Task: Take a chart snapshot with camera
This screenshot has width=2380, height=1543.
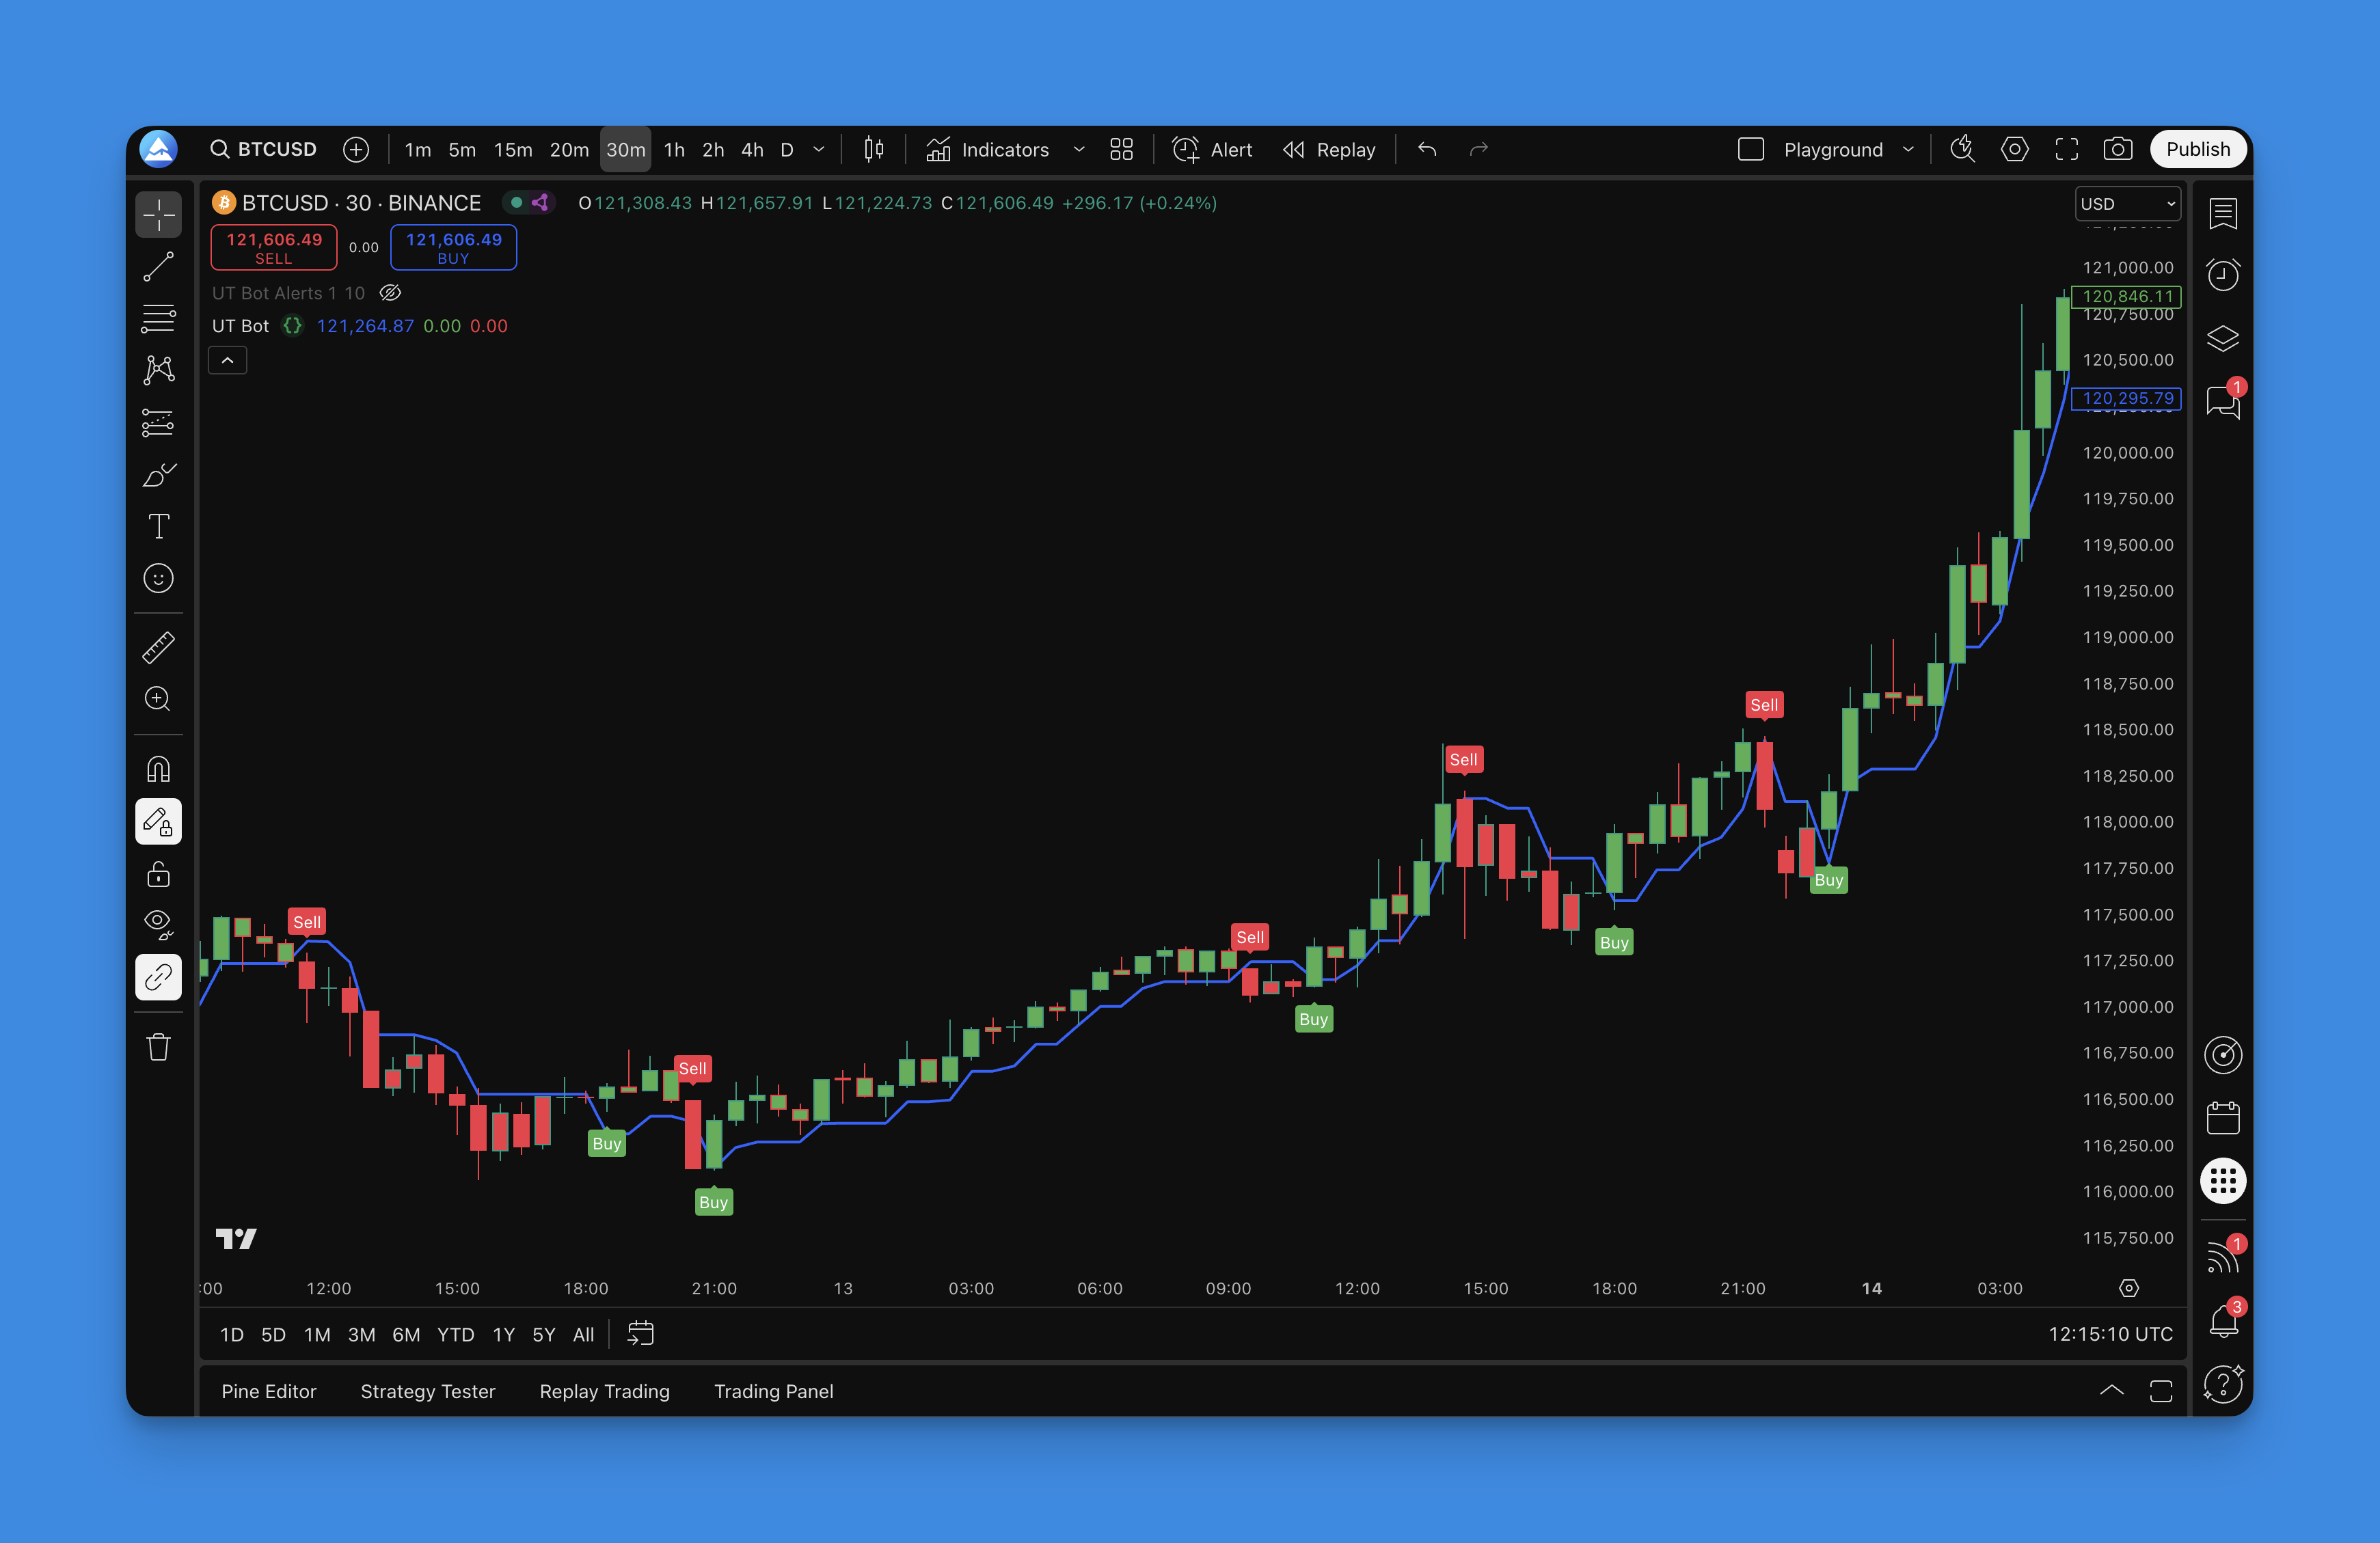Action: [2118, 149]
